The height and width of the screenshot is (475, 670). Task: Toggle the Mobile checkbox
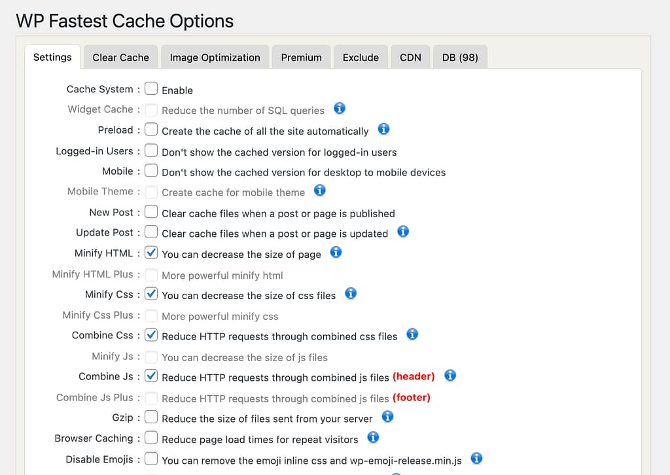coord(151,170)
